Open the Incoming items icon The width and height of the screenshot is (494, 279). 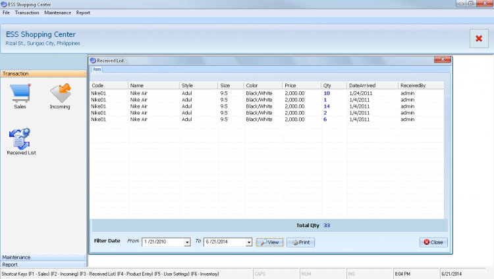click(60, 93)
